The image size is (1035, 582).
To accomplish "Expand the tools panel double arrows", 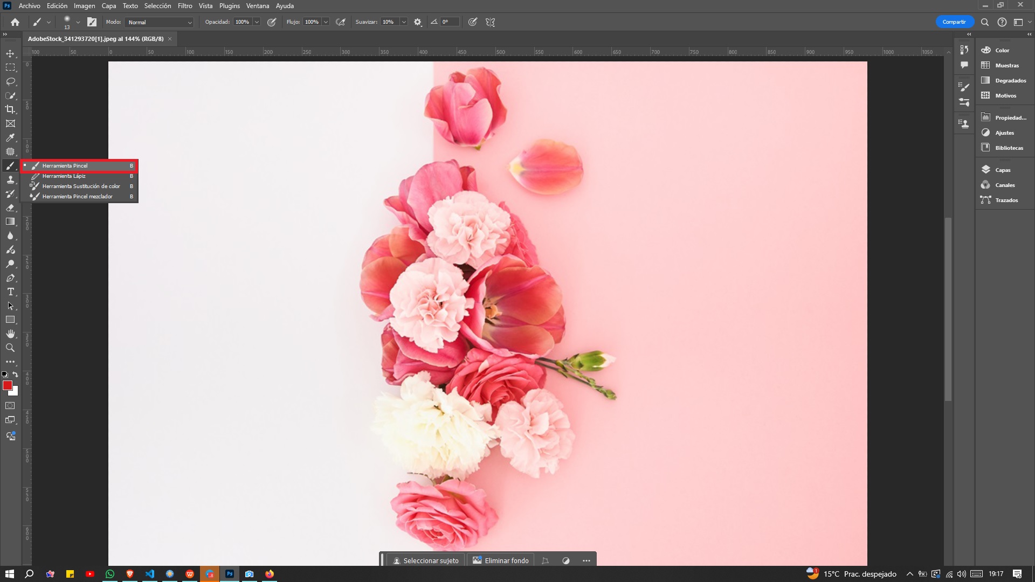I will [x=5, y=34].
